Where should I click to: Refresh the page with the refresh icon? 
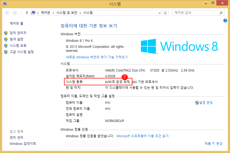[x=165, y=13]
